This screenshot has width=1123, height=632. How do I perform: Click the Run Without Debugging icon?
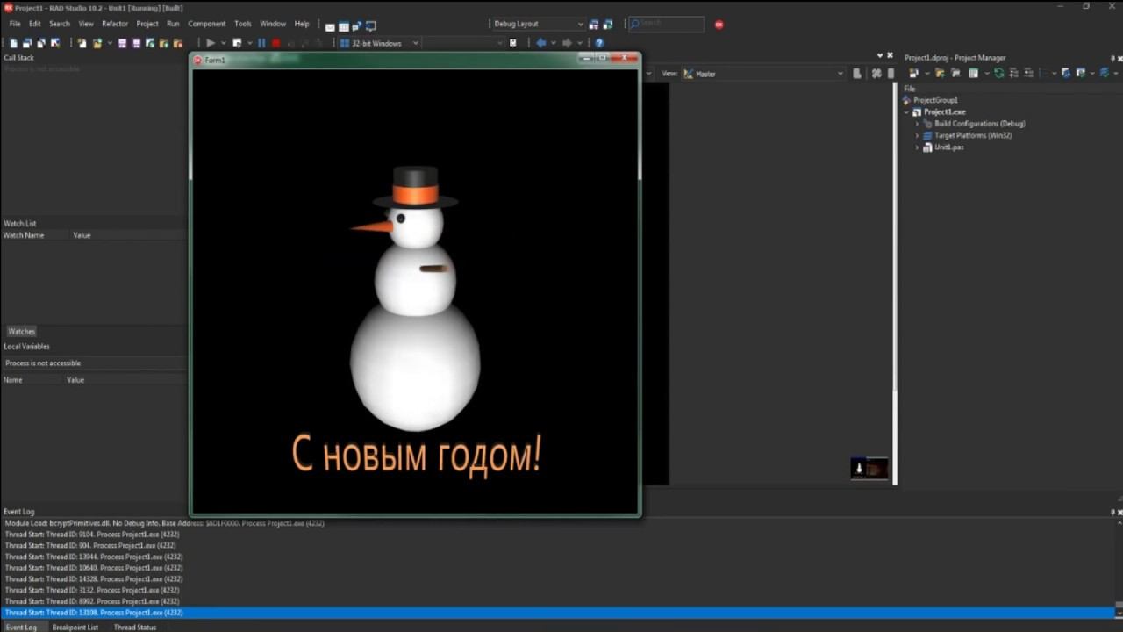pyautogui.click(x=237, y=43)
